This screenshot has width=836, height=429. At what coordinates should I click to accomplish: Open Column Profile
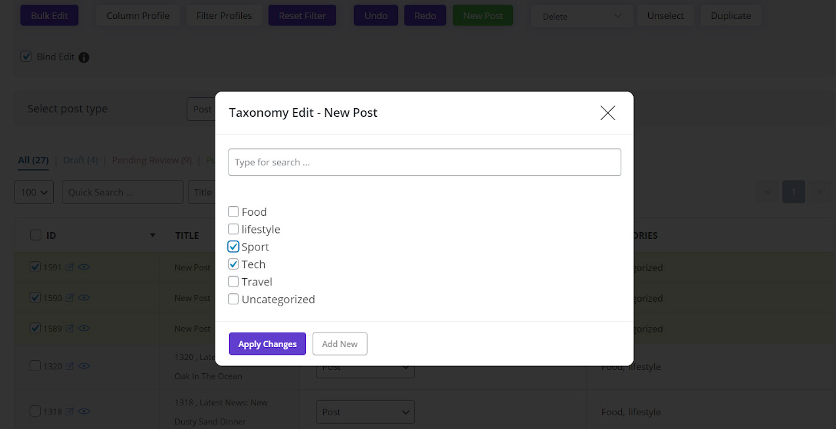pos(138,16)
